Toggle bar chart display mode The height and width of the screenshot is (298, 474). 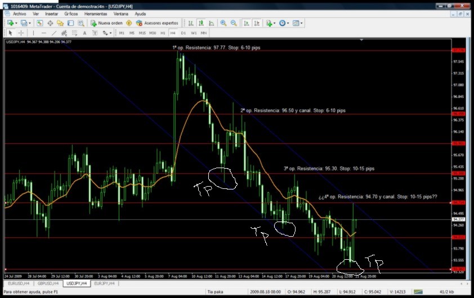[x=191, y=23]
